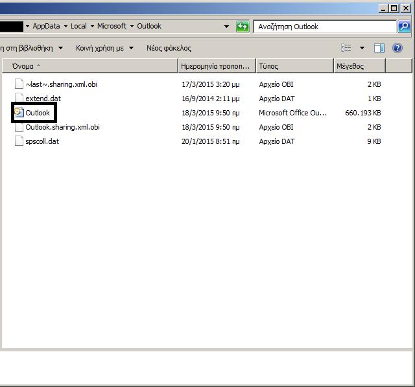Viewport: 415px width, 387px height.
Task: Select file name '~last~.sharing.xml.obi'
Action: tap(62, 84)
